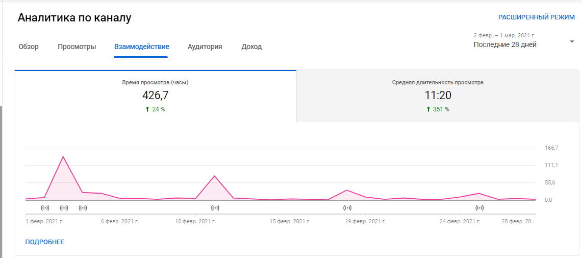Viewport: 582px width, 258px height.
Task: Click the green up arrow beside 24 %
Action: (147, 109)
